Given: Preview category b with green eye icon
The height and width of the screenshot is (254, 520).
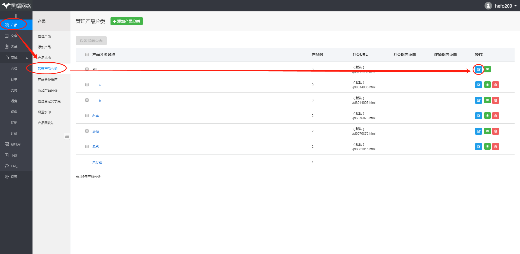Looking at the screenshot, I should [487, 100].
